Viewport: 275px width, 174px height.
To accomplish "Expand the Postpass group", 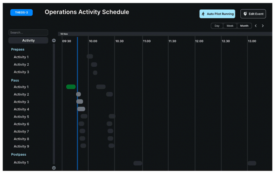I will tap(18, 155).
